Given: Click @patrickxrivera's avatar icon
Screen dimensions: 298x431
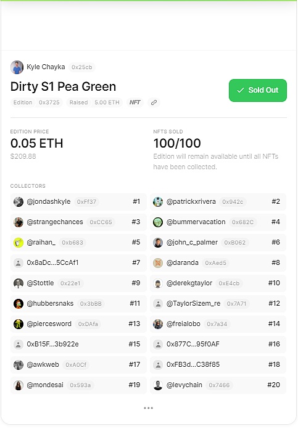Looking at the screenshot, I should [x=158, y=202].
